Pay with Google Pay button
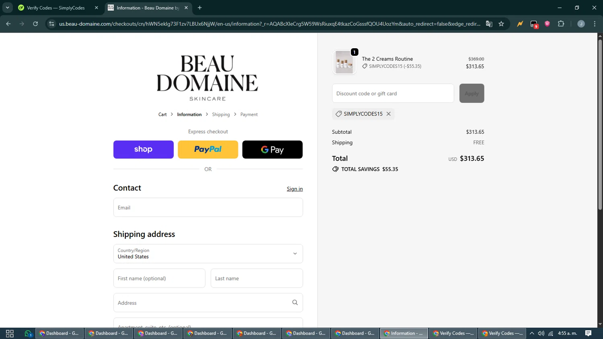This screenshot has height=339, width=603. pyautogui.click(x=273, y=149)
